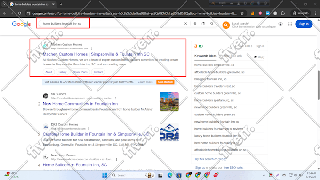The width and height of the screenshot is (320, 180).
Task: Click keyword 'custom home builders greer, sc'
Action: (215, 115)
